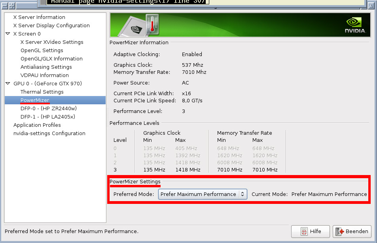Click the status bar 'Preferred Mode set' message

click(x=72, y=232)
